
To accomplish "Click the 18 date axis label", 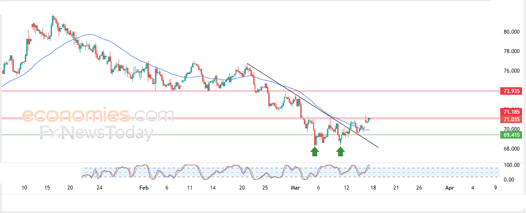I will point(373,188).
